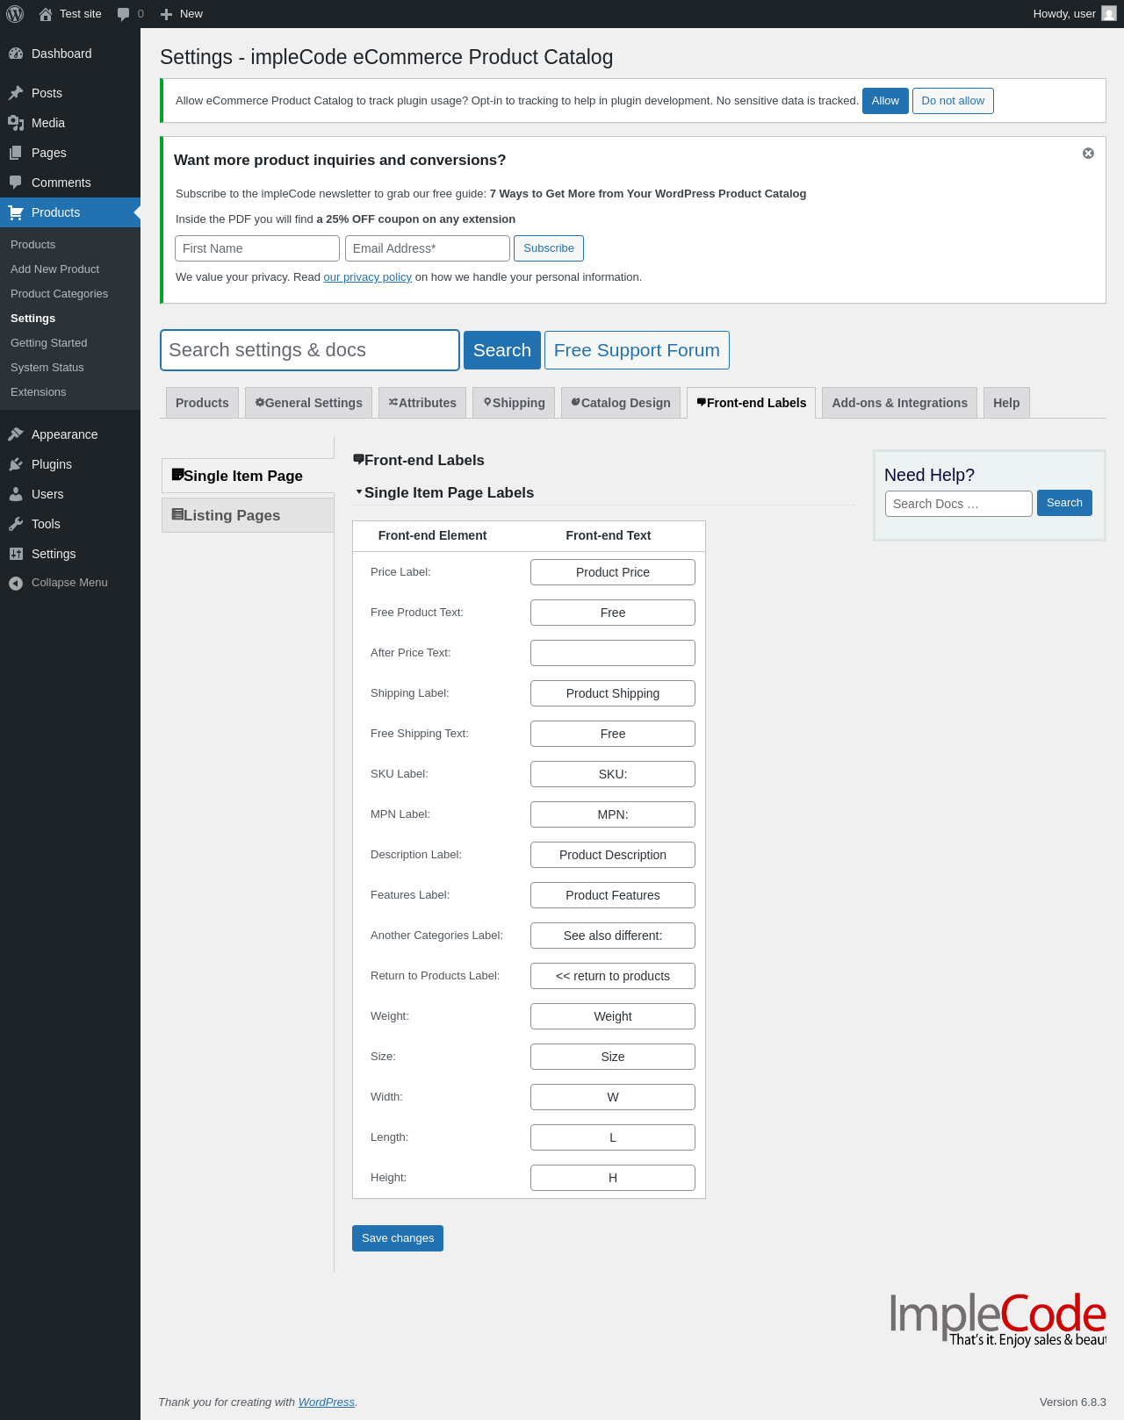Click Tools wrench icon
Viewport: 1124px width, 1420px height.
point(16,524)
